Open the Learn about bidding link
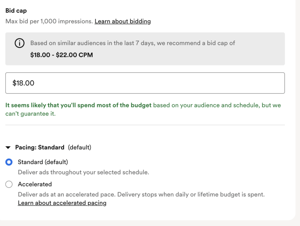This screenshot has height=226, width=300. point(123,21)
